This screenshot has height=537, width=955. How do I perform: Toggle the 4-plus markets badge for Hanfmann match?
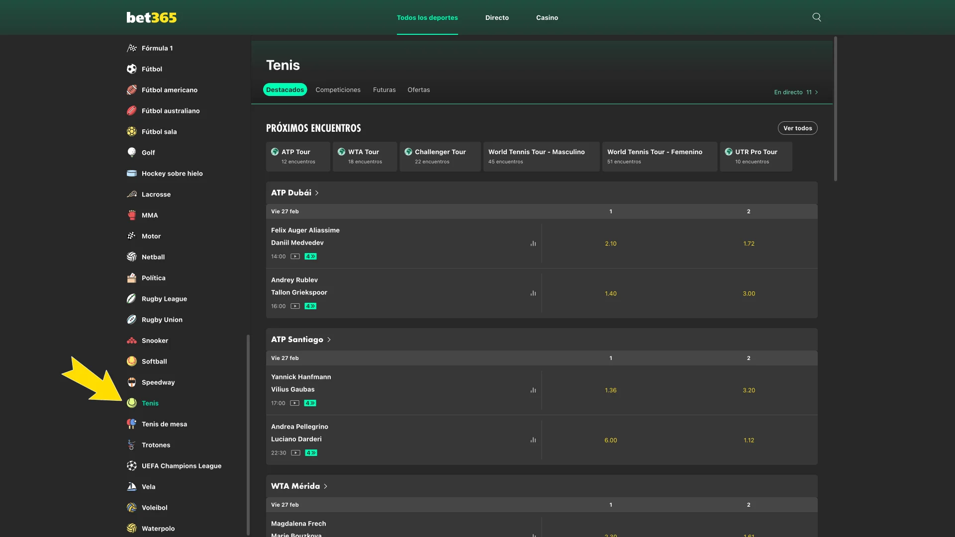click(310, 403)
